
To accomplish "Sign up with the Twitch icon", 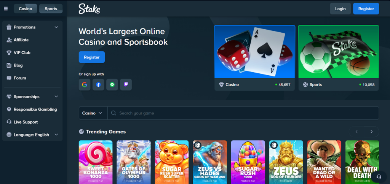I will click(126, 85).
